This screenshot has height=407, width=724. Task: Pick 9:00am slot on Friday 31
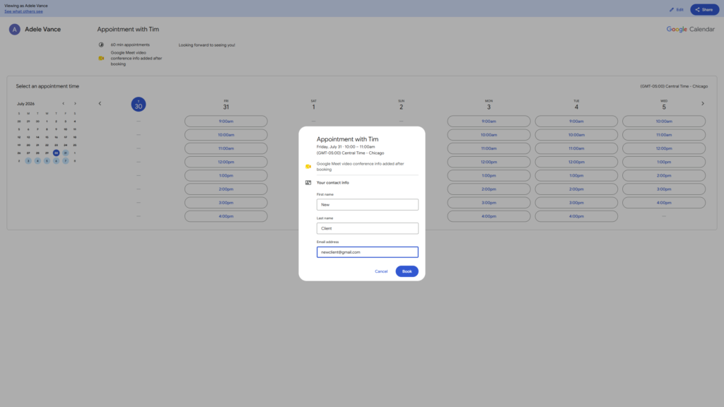226,122
